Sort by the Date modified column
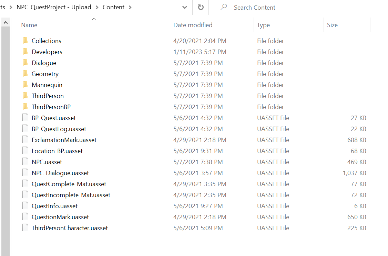 tap(193, 25)
